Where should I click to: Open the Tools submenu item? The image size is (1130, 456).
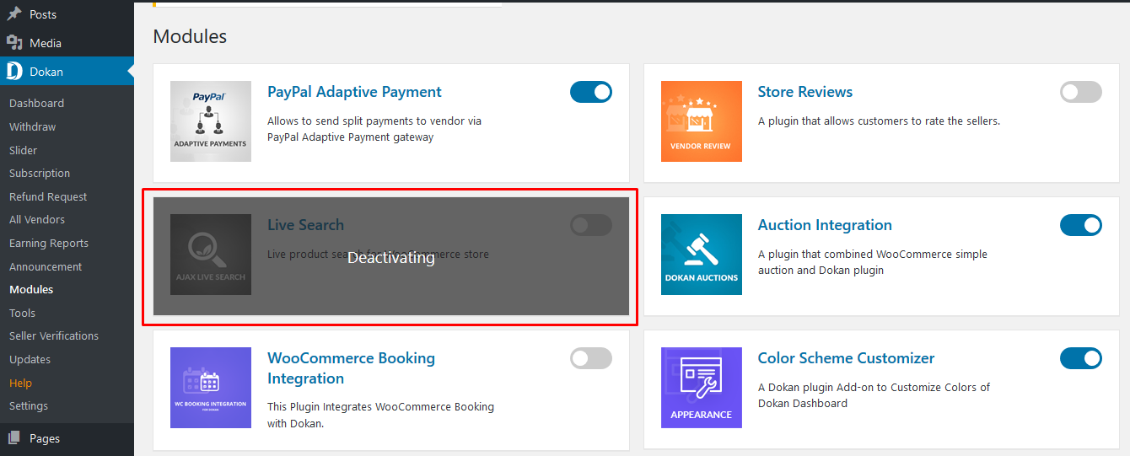coord(22,313)
